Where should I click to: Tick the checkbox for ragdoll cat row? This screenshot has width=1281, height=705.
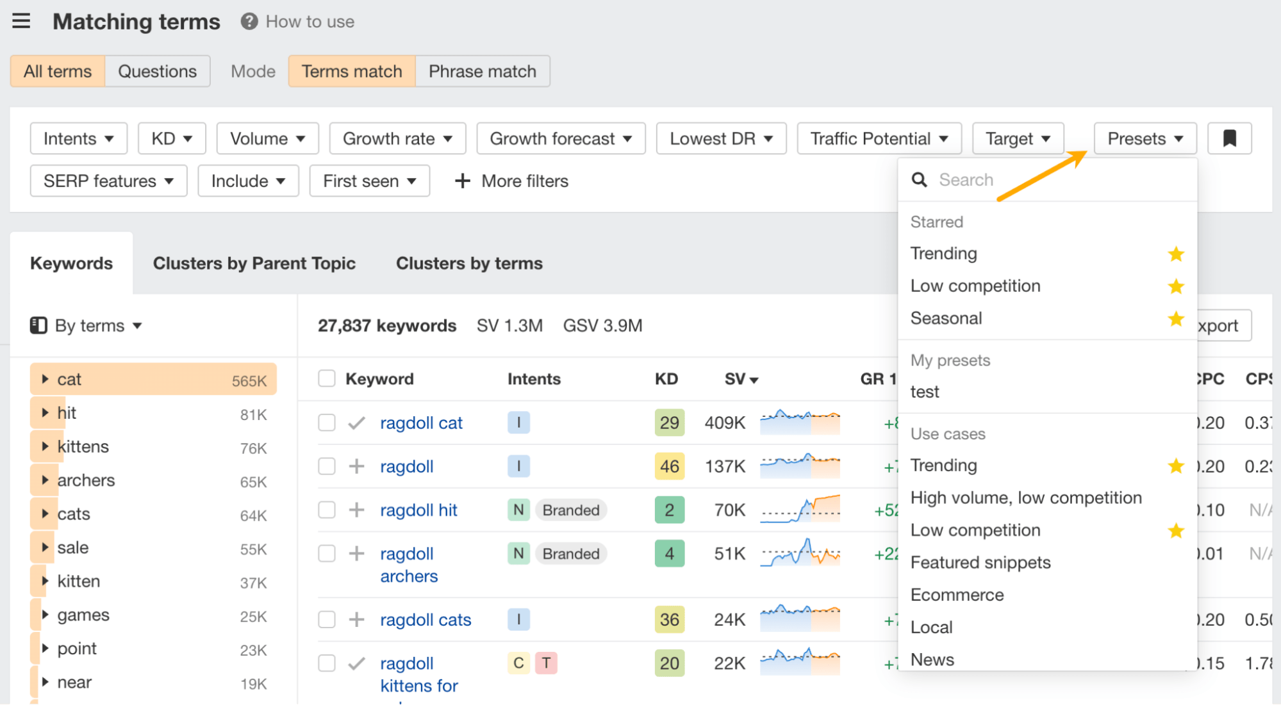tap(327, 423)
